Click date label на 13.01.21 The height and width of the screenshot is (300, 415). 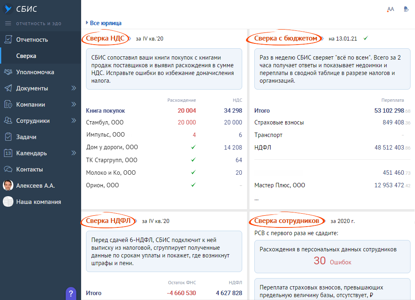pos(343,39)
